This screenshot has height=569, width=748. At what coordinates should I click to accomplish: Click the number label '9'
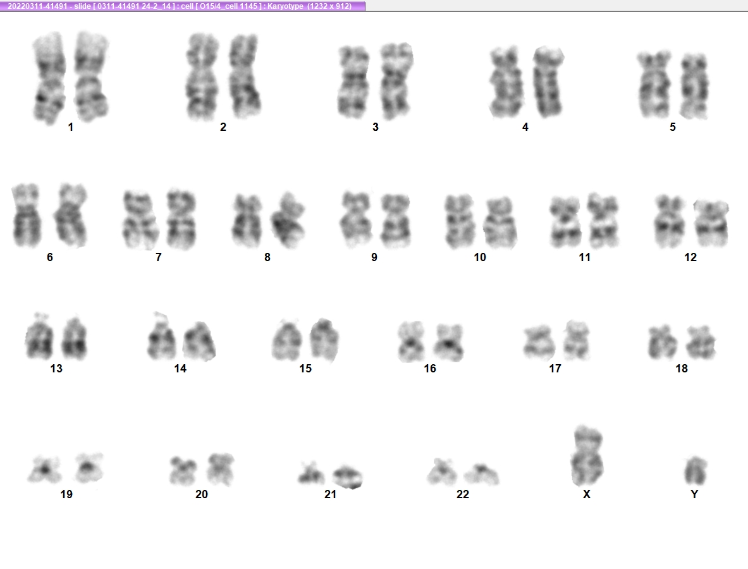click(374, 257)
